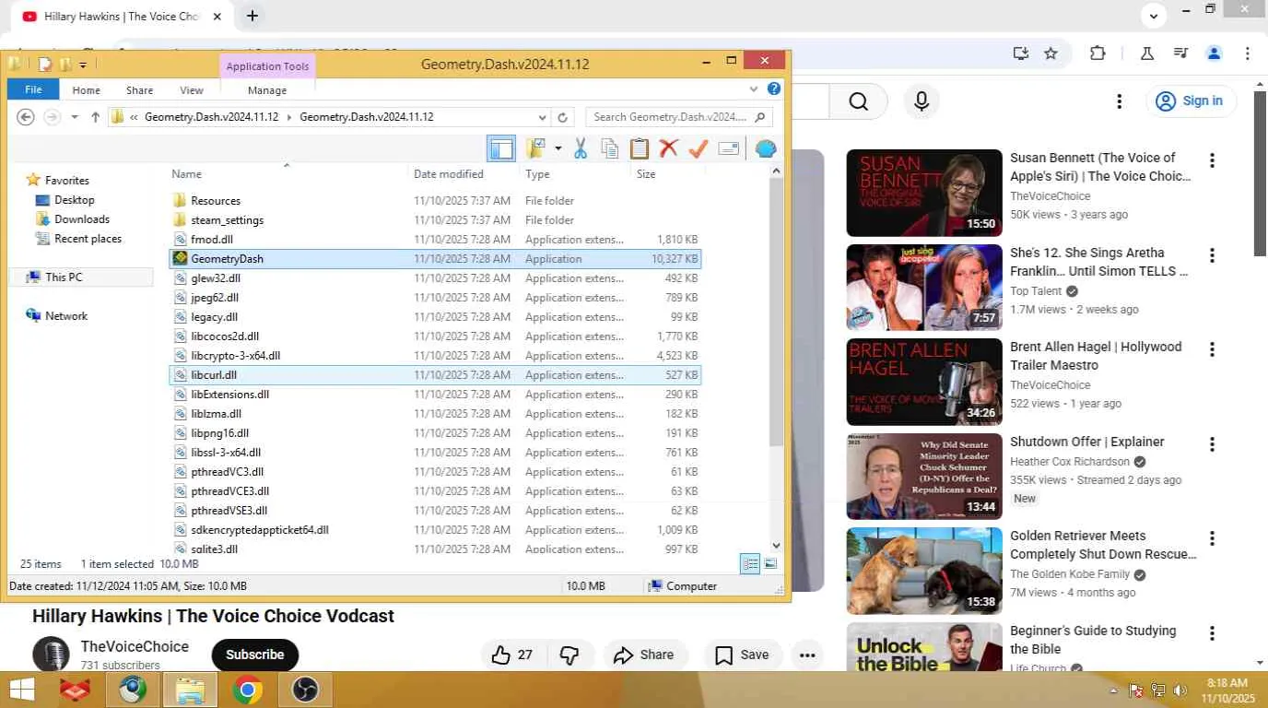Select Recent places in the navigation pane
Viewport: 1268px width, 708px height.
coord(88,239)
